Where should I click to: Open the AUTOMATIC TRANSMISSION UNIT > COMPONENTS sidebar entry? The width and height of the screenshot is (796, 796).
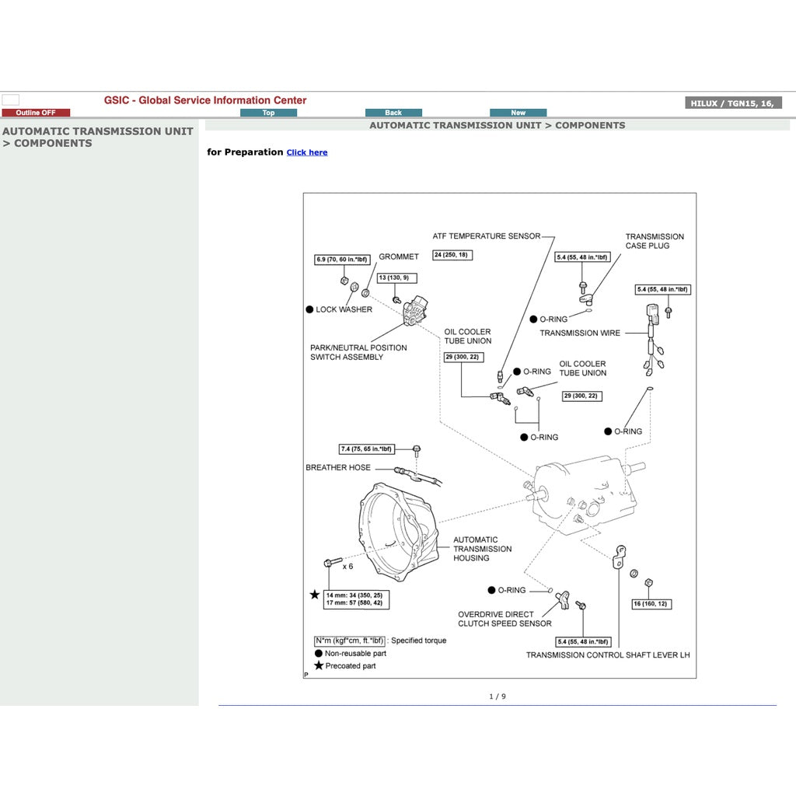[96, 137]
